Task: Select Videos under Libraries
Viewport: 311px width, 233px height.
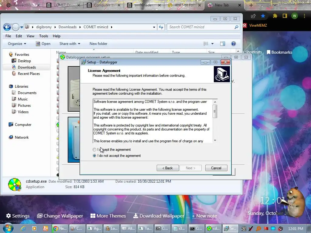Action: [23, 112]
